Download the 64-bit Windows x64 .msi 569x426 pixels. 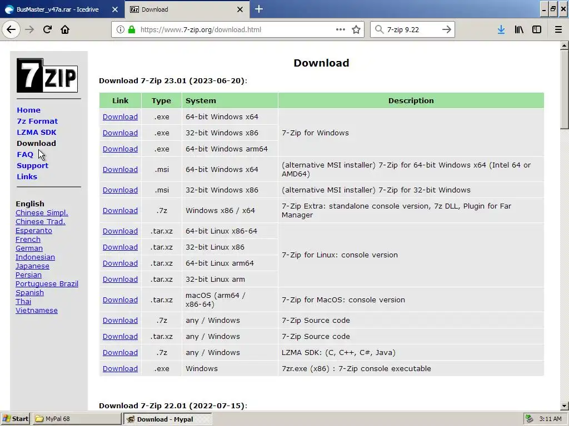pos(120,170)
